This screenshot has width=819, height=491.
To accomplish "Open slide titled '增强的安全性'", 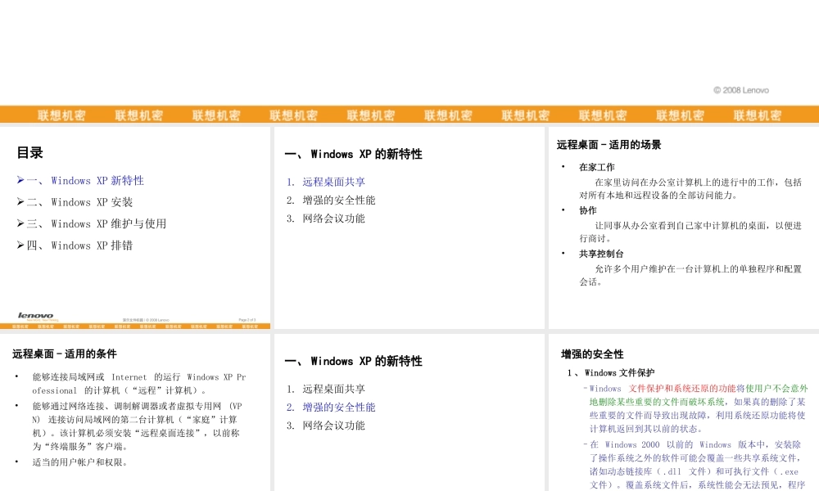I will click(x=684, y=412).
